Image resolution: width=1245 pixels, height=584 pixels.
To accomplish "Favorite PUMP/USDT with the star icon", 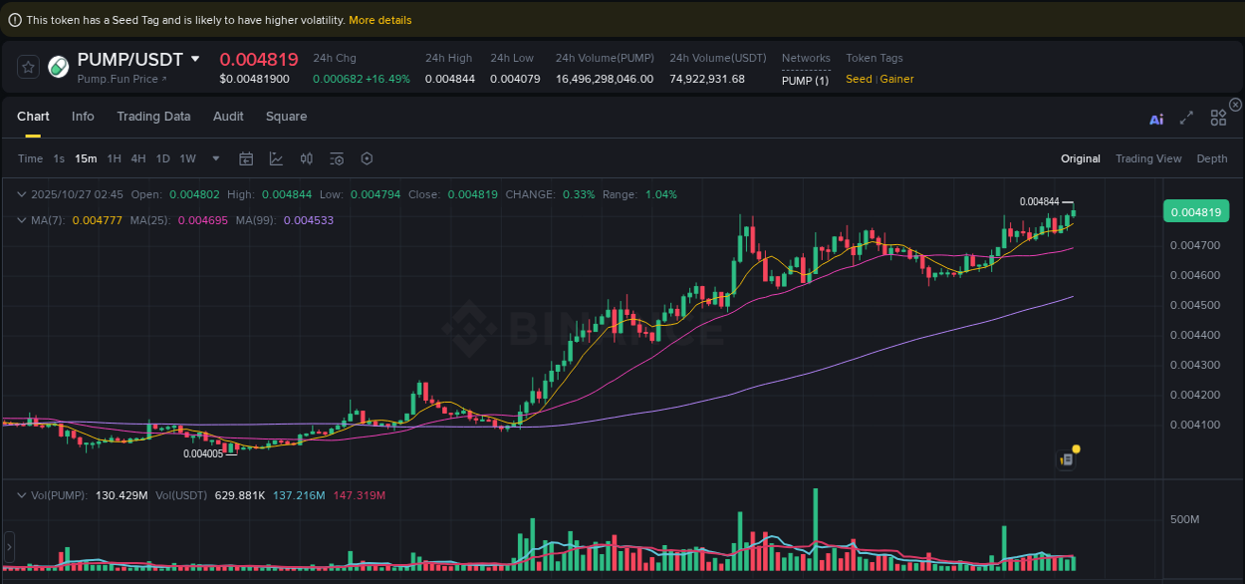I will [28, 67].
